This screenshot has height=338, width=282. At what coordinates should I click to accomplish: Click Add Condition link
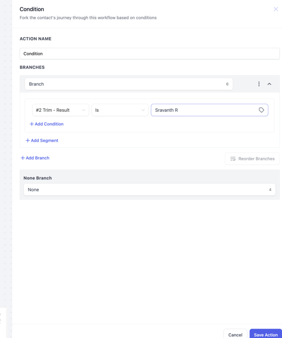(x=49, y=124)
